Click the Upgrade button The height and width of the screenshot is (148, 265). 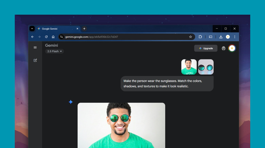[206, 48]
